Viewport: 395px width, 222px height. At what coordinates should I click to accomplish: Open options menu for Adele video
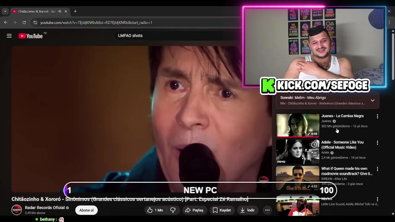click(377, 143)
